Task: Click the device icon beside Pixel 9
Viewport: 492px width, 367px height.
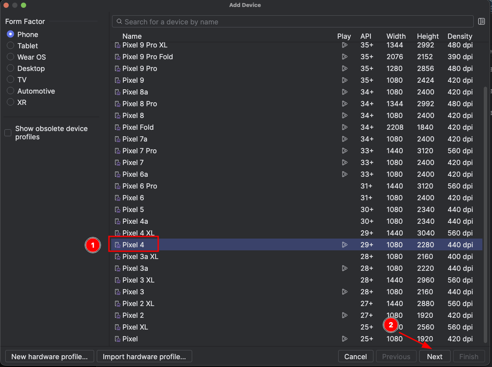Action: pyautogui.click(x=118, y=80)
